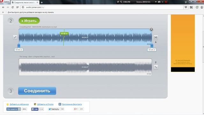
Task: Click the 01:52.67 duration label on second track
Action: click(85, 67)
